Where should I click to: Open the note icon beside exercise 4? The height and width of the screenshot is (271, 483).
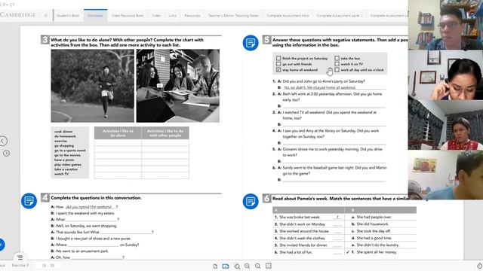click(29, 201)
